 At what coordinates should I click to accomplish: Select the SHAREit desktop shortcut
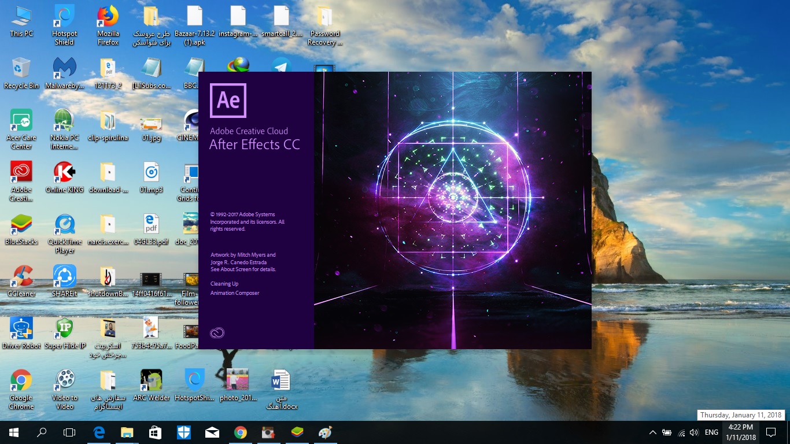pyautogui.click(x=64, y=282)
